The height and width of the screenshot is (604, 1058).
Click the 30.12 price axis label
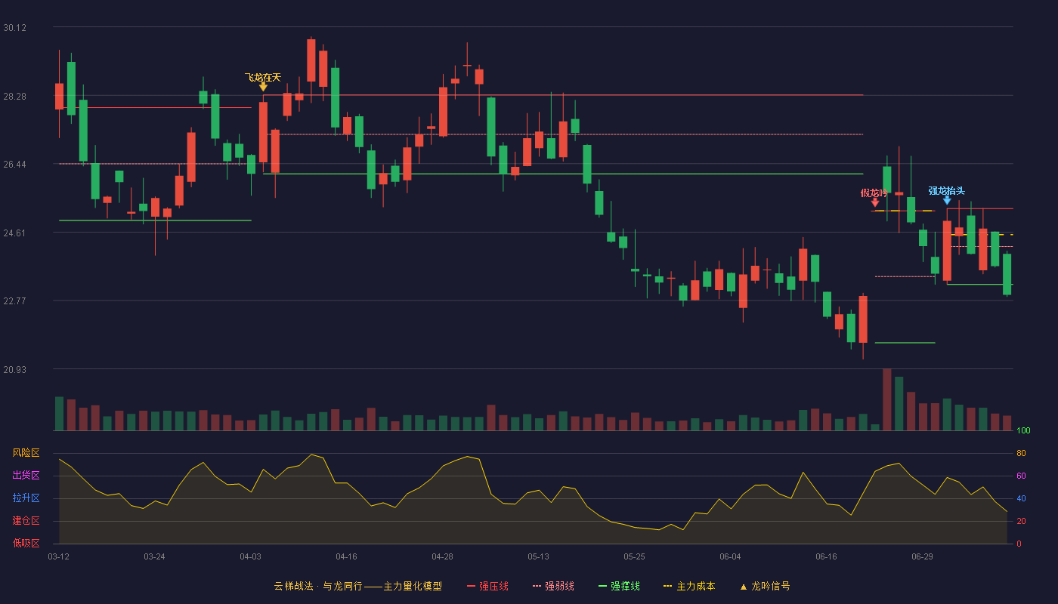[14, 28]
